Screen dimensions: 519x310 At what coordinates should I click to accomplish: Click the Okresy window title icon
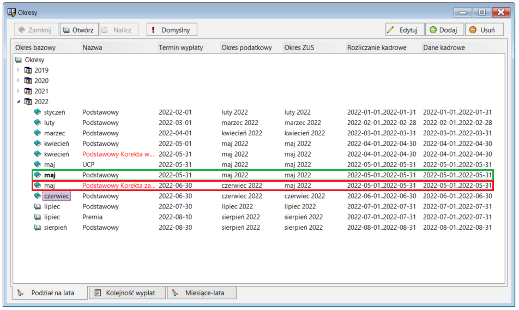(x=11, y=12)
